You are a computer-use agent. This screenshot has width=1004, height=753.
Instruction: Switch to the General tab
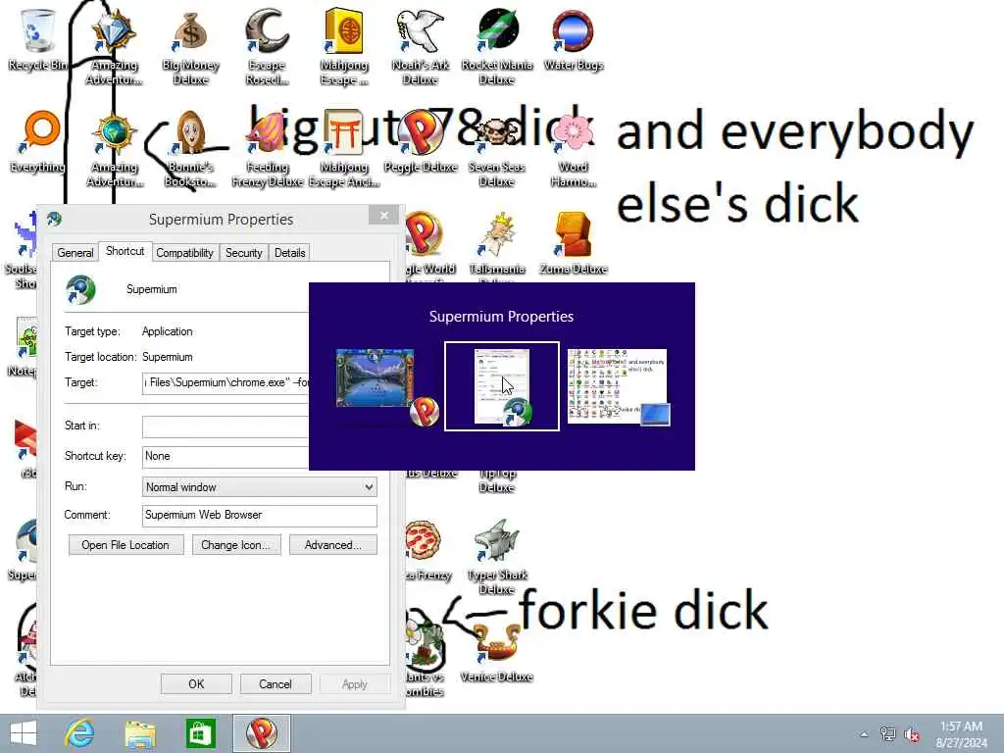point(75,253)
